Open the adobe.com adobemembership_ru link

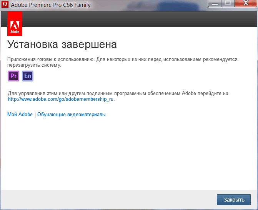pyautogui.click(x=61, y=99)
